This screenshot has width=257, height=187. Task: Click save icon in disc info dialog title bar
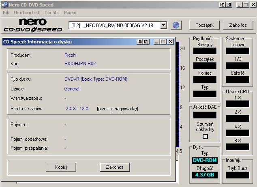tap(146, 42)
